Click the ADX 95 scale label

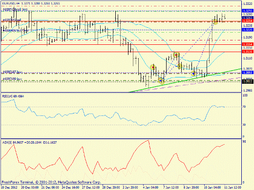tap(244, 142)
